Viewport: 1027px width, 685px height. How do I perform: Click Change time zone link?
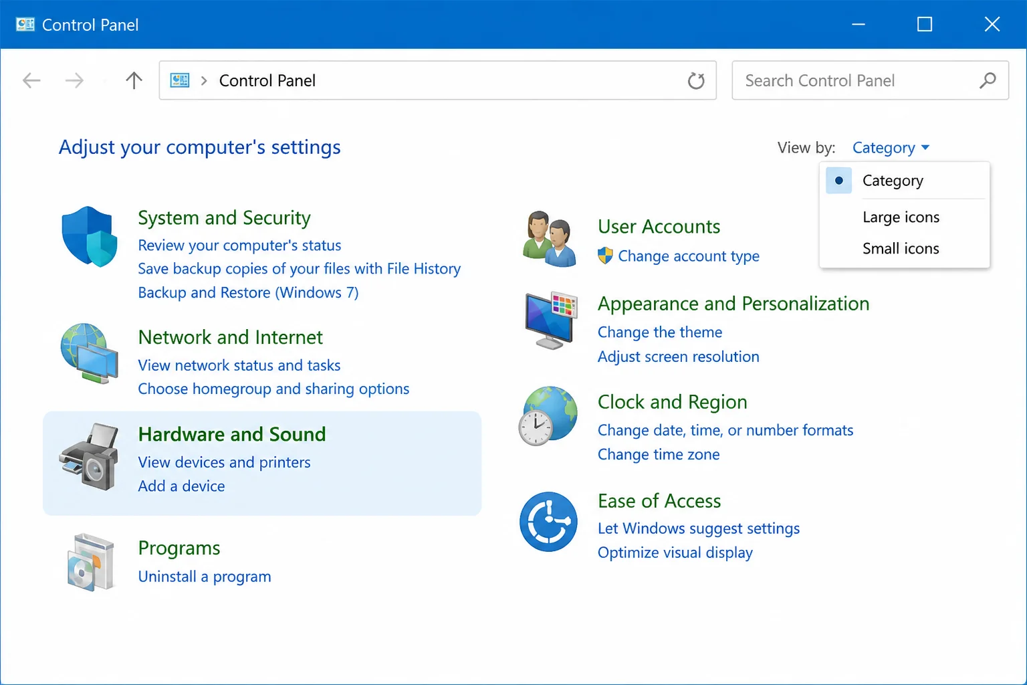pyautogui.click(x=659, y=455)
